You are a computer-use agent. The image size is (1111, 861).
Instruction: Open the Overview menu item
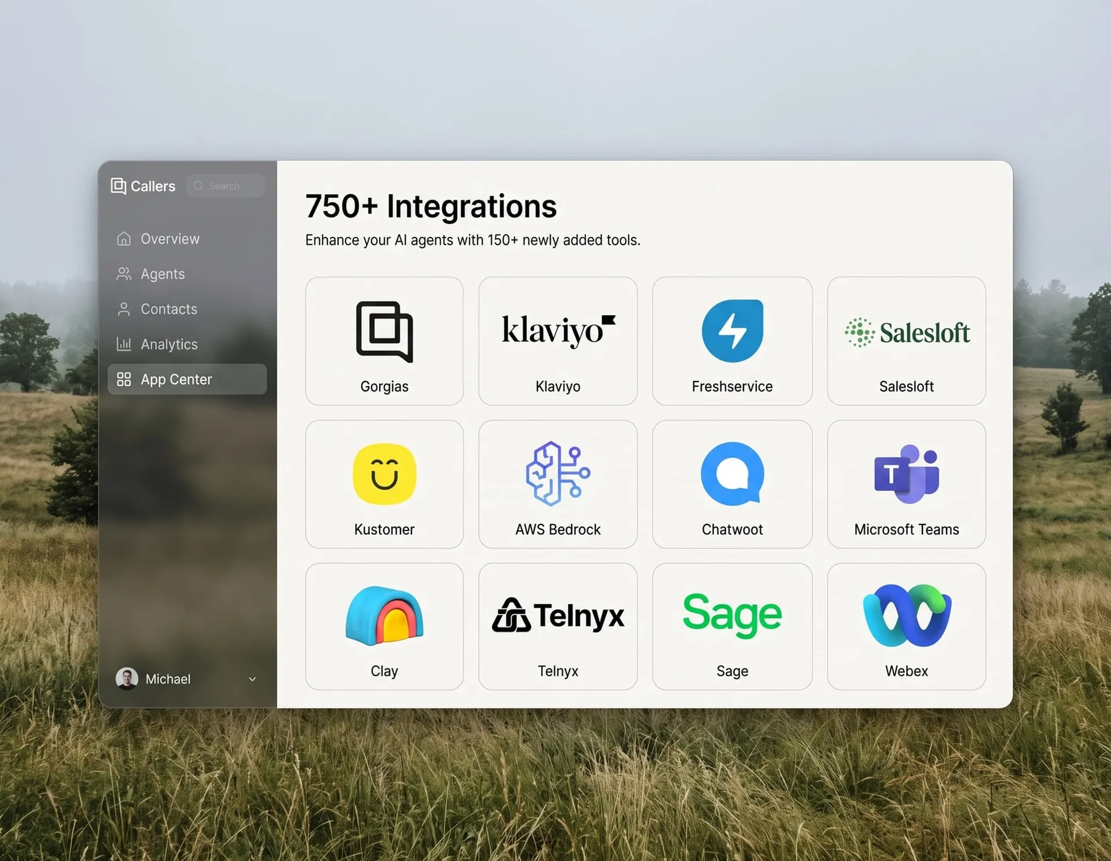pyautogui.click(x=187, y=239)
